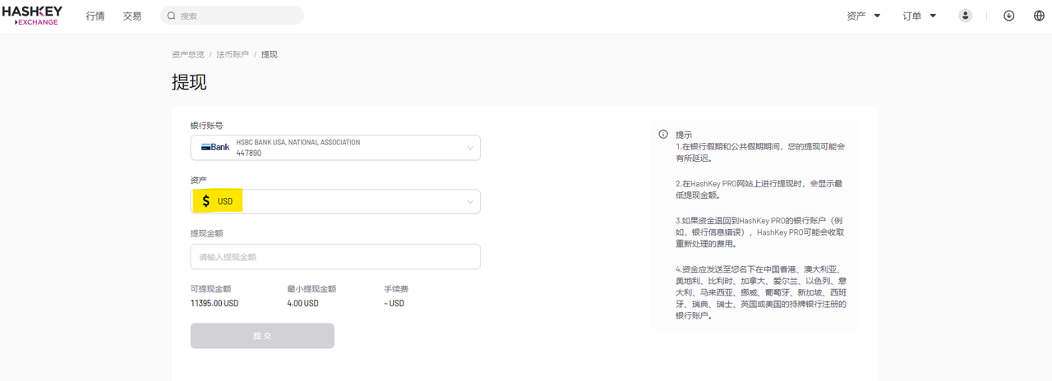Click the search magnifier icon
Screen dimensions: 1052x381
[x=172, y=16]
